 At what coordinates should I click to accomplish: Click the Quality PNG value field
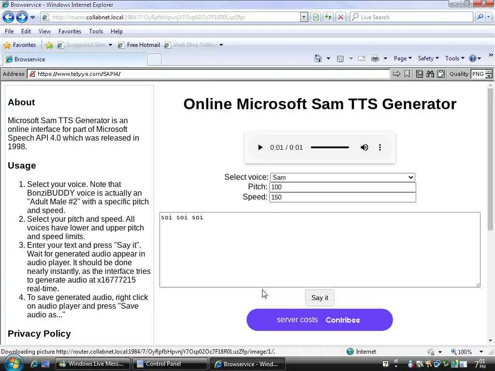pyautogui.click(x=478, y=74)
